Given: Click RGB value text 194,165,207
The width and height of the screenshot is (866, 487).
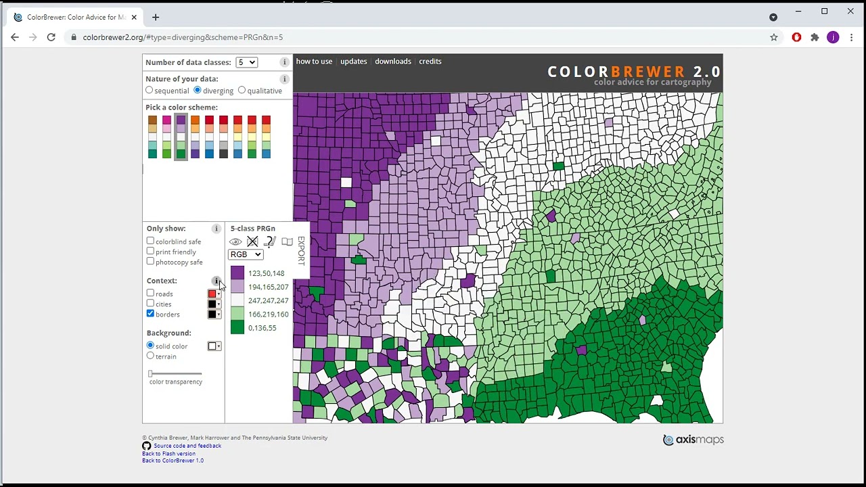Looking at the screenshot, I should [x=268, y=287].
